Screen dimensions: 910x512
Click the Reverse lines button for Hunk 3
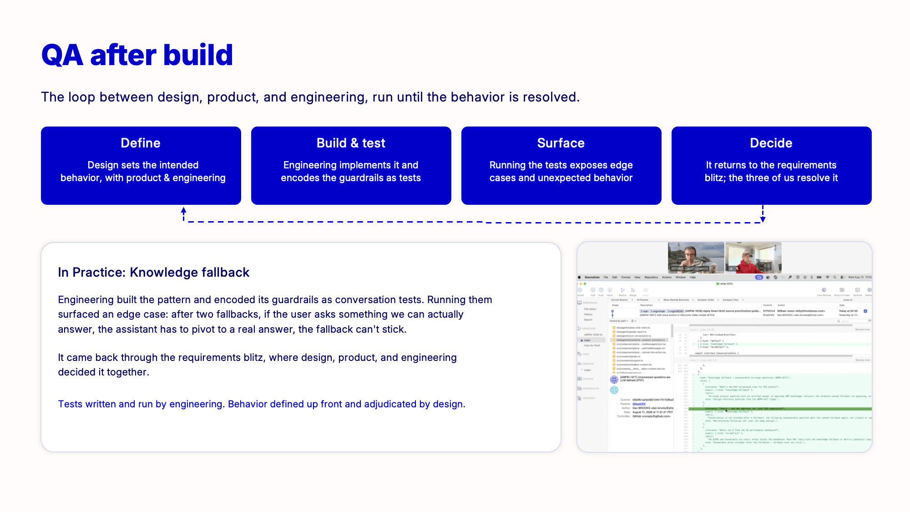click(862, 360)
